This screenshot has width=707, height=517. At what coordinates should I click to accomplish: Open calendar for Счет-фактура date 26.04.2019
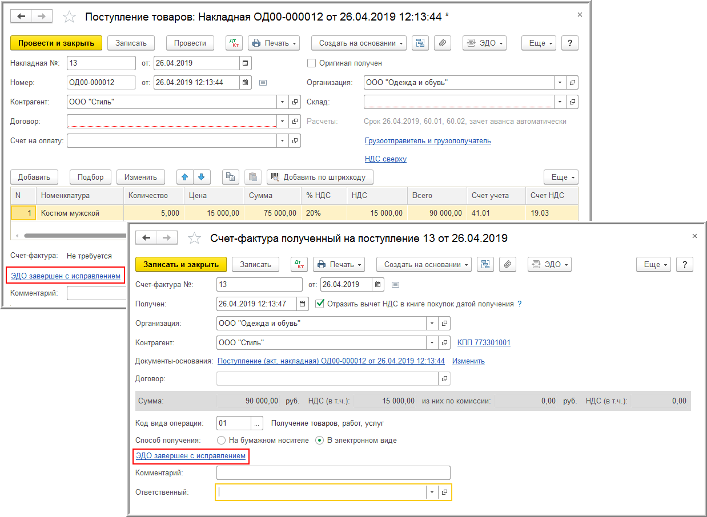coord(378,285)
